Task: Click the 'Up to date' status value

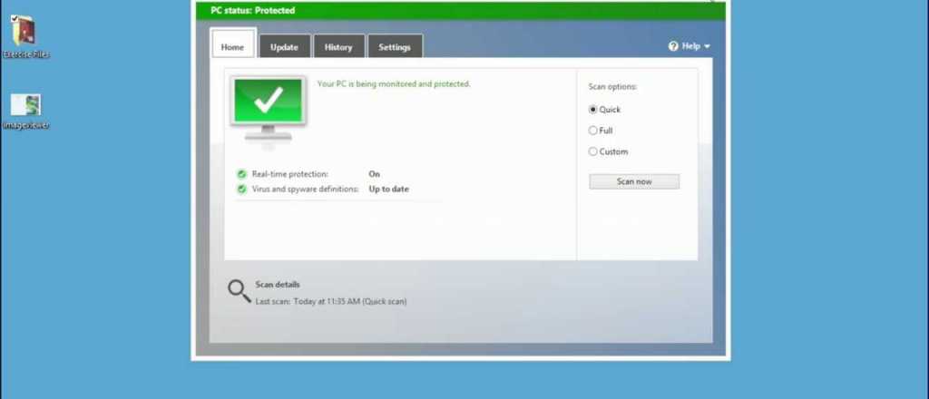Action: 388,190
